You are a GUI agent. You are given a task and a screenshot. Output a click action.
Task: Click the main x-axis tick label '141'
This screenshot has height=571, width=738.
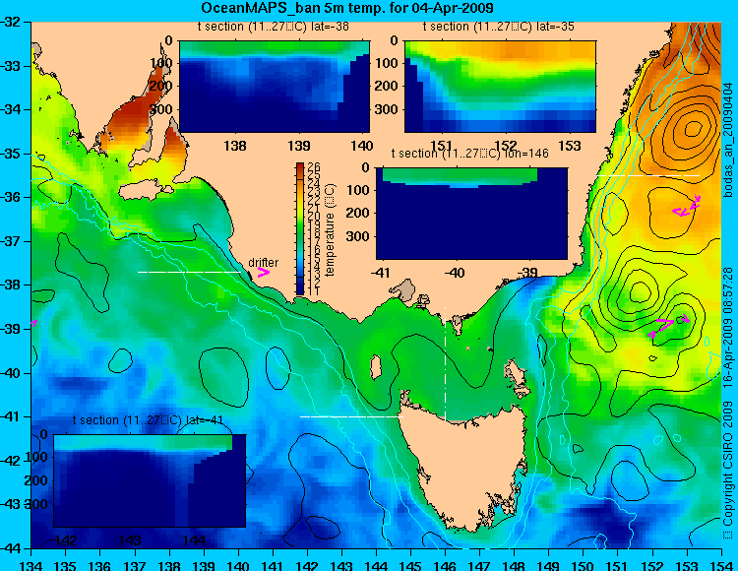(x=273, y=565)
